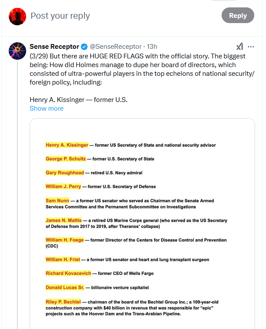This screenshot has width=266, height=329.
Task: Open tweet via HUGE RED FLAGS text
Action: [x=117, y=56]
